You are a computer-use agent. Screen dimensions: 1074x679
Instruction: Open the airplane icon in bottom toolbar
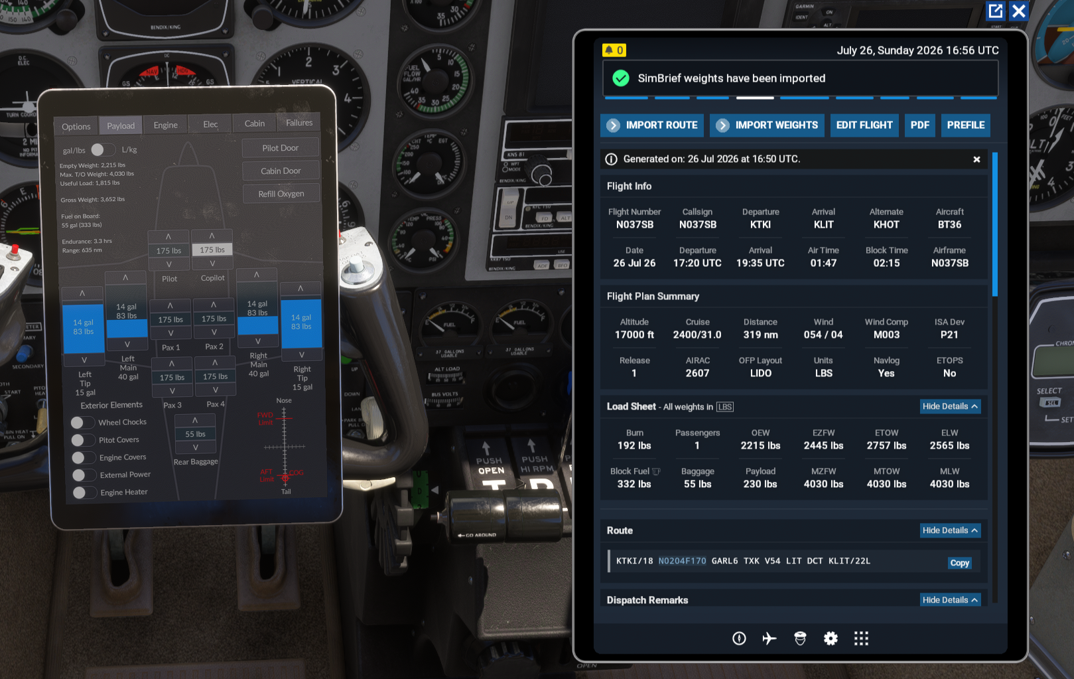click(770, 639)
